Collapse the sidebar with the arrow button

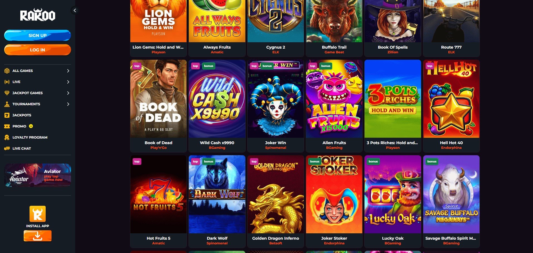[75, 11]
